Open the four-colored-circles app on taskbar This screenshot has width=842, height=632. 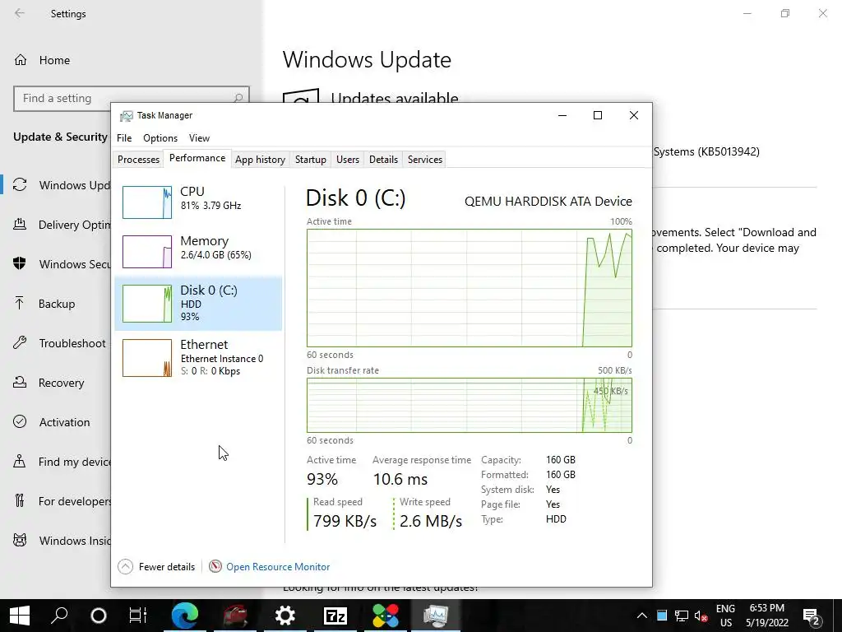(x=386, y=616)
